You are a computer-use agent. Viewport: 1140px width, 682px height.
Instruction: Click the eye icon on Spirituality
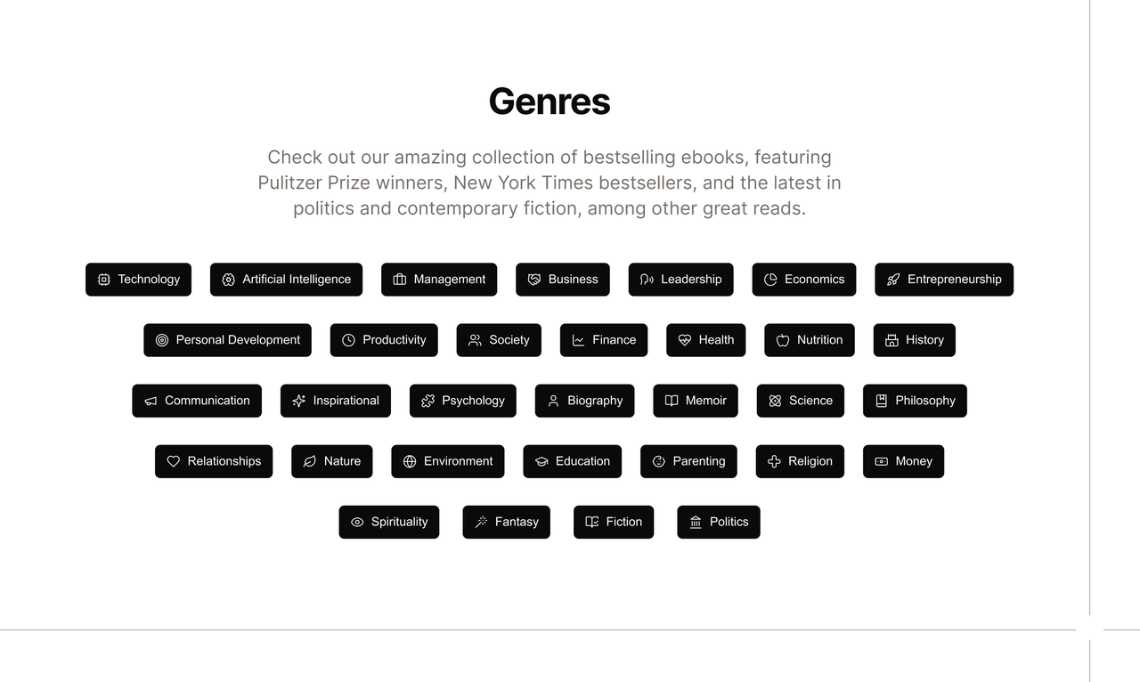(357, 522)
